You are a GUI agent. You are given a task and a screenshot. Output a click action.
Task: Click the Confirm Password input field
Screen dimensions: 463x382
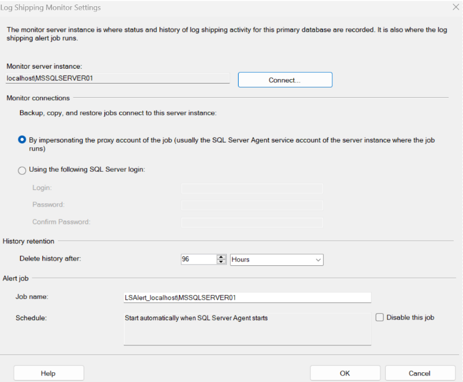pos(252,222)
